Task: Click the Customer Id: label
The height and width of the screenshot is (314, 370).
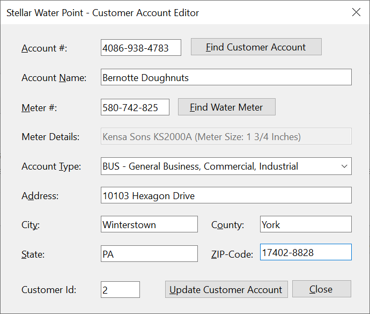Action: (49, 290)
